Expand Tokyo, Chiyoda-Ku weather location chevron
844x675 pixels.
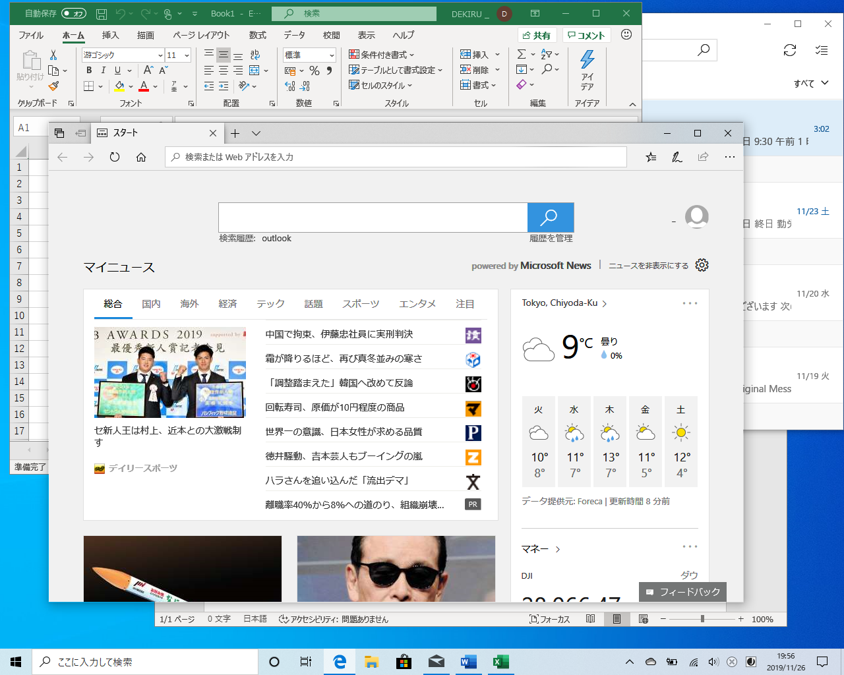point(605,304)
